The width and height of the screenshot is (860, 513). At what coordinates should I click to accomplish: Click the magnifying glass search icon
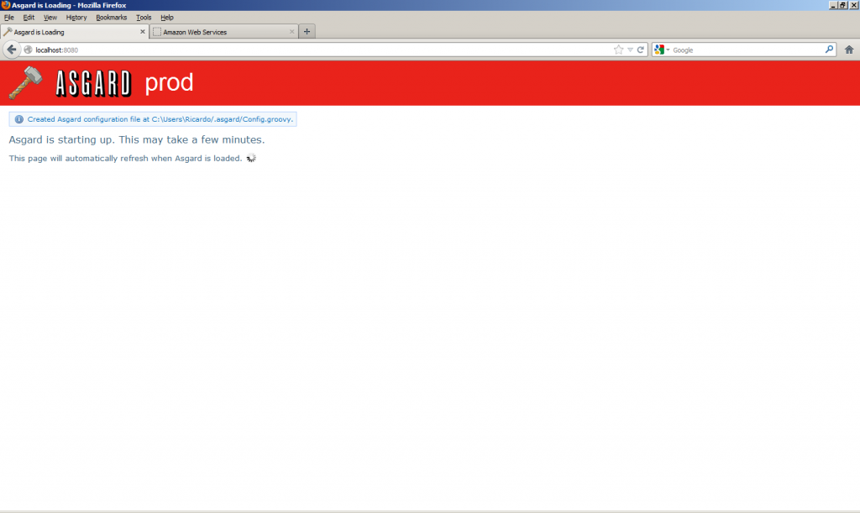(829, 50)
